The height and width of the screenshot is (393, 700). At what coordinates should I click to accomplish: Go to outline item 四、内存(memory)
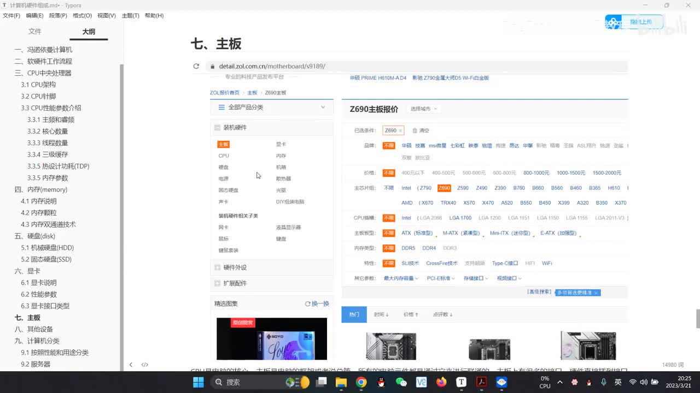click(41, 189)
